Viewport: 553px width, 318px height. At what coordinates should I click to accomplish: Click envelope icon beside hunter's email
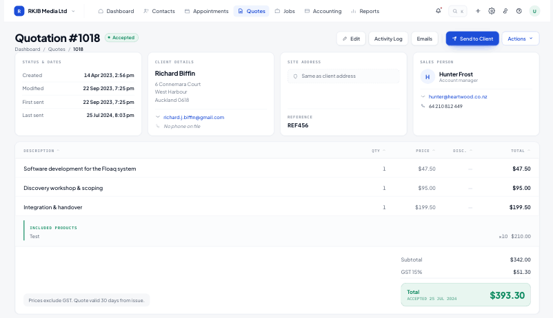click(x=423, y=96)
